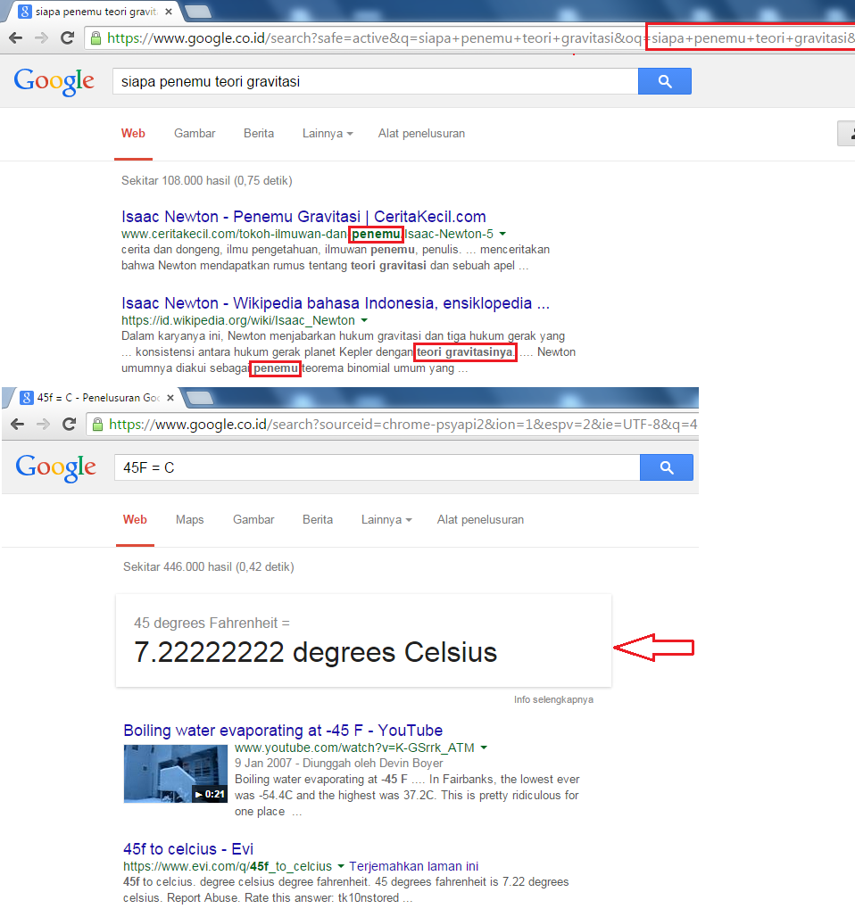Open 'Isaac Newton - Penemu Gravitasi | CeritaKecil.com' result
The height and width of the screenshot is (917, 855).
click(303, 217)
